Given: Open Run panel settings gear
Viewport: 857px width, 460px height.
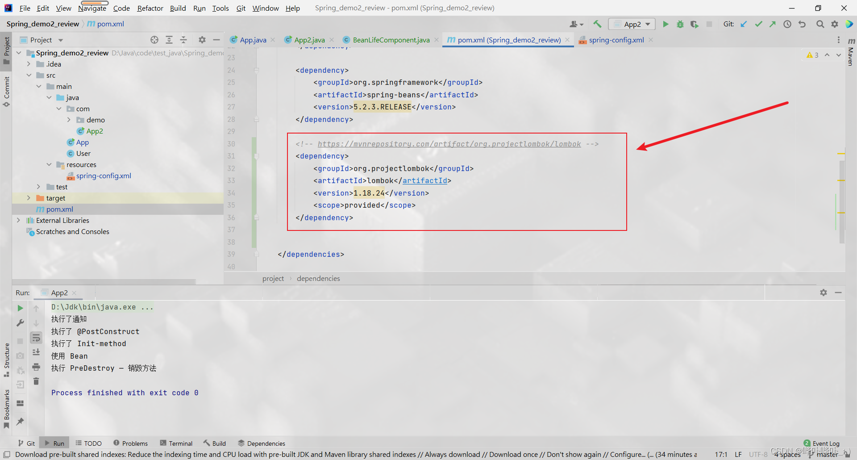Looking at the screenshot, I should (x=824, y=293).
